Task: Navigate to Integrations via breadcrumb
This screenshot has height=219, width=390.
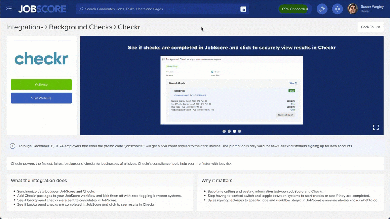Action: 25,27
